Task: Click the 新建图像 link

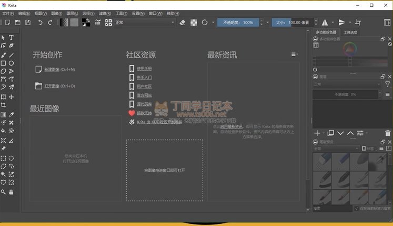Action: 52,69
